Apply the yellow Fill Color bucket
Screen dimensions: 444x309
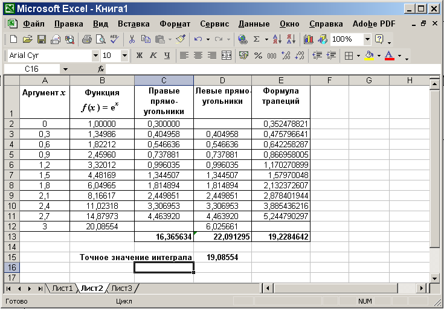(x=369, y=55)
